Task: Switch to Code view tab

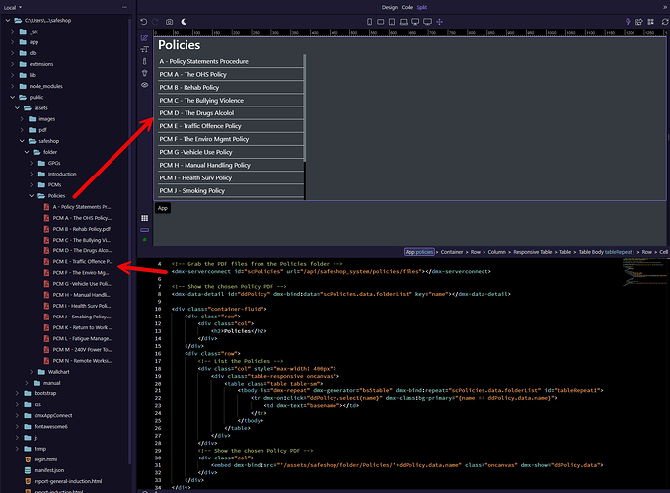Action: 408,7
